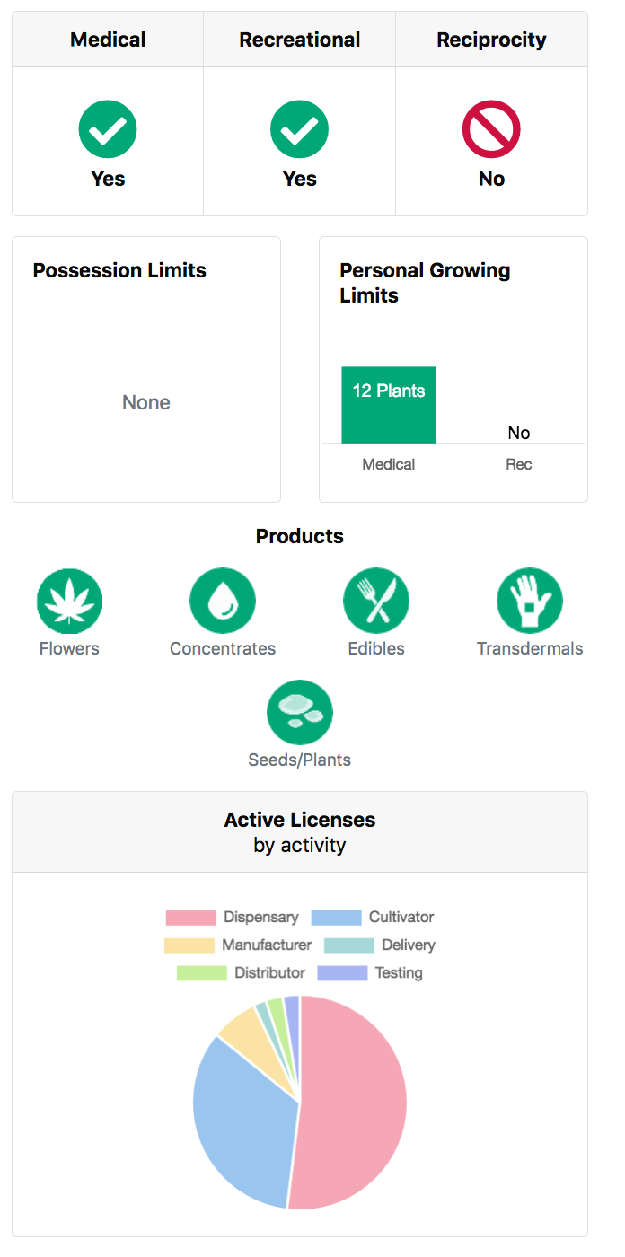The width and height of the screenshot is (625, 1257).
Task: Click the Recreational column header
Action: click(x=300, y=40)
